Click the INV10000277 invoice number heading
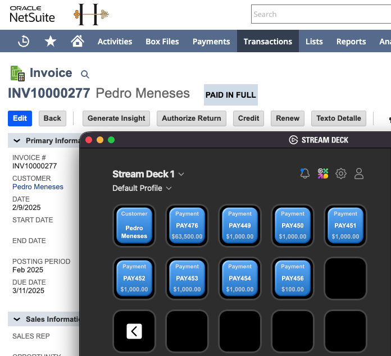 click(49, 93)
